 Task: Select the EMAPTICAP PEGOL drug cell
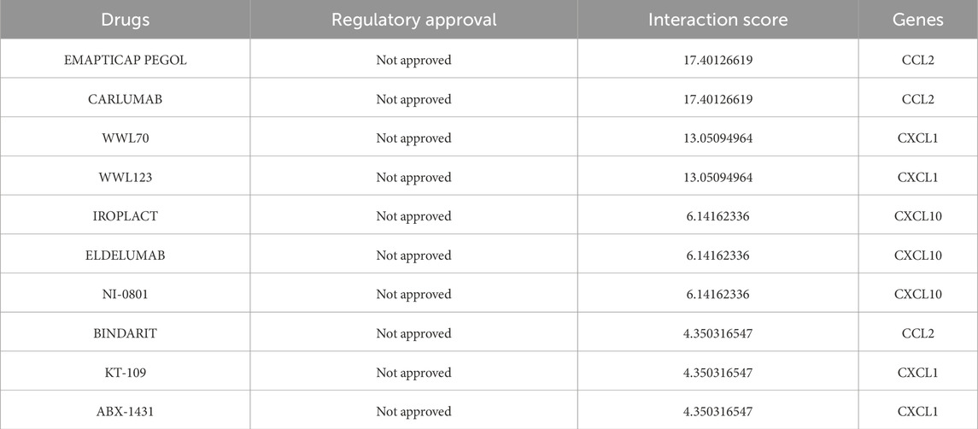click(x=125, y=60)
